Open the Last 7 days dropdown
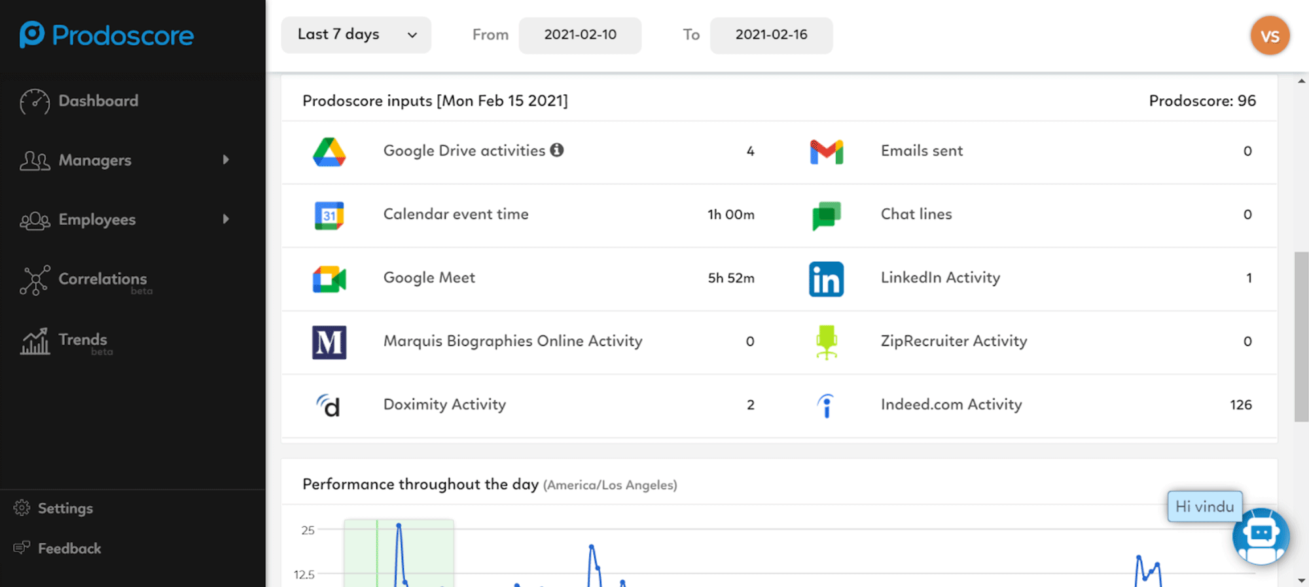This screenshot has width=1309, height=587. pos(356,35)
